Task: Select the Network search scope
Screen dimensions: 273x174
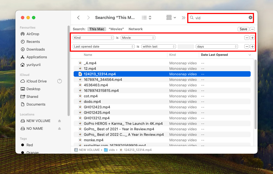Action: [135, 29]
